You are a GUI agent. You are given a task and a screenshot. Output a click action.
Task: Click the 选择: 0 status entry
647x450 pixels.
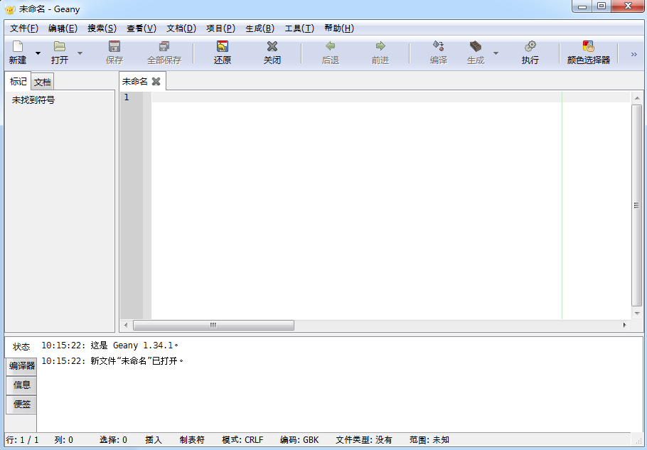click(x=113, y=439)
